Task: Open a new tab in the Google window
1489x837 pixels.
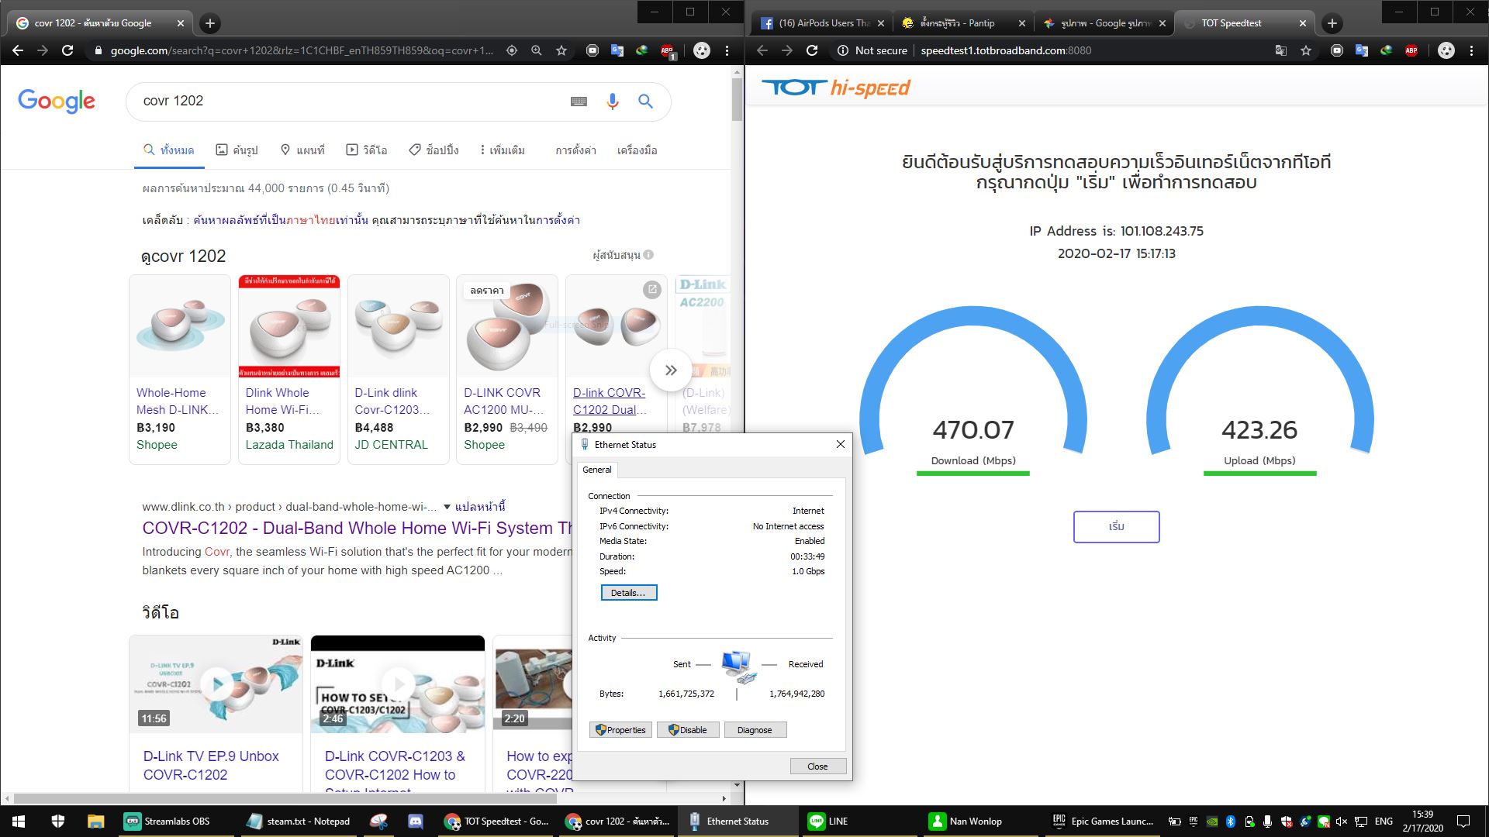Action: 209,23
